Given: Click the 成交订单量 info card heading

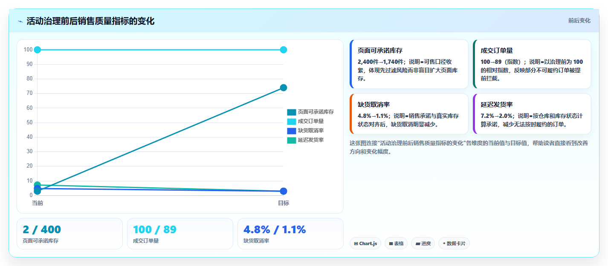Looking at the screenshot, I should coord(497,50).
